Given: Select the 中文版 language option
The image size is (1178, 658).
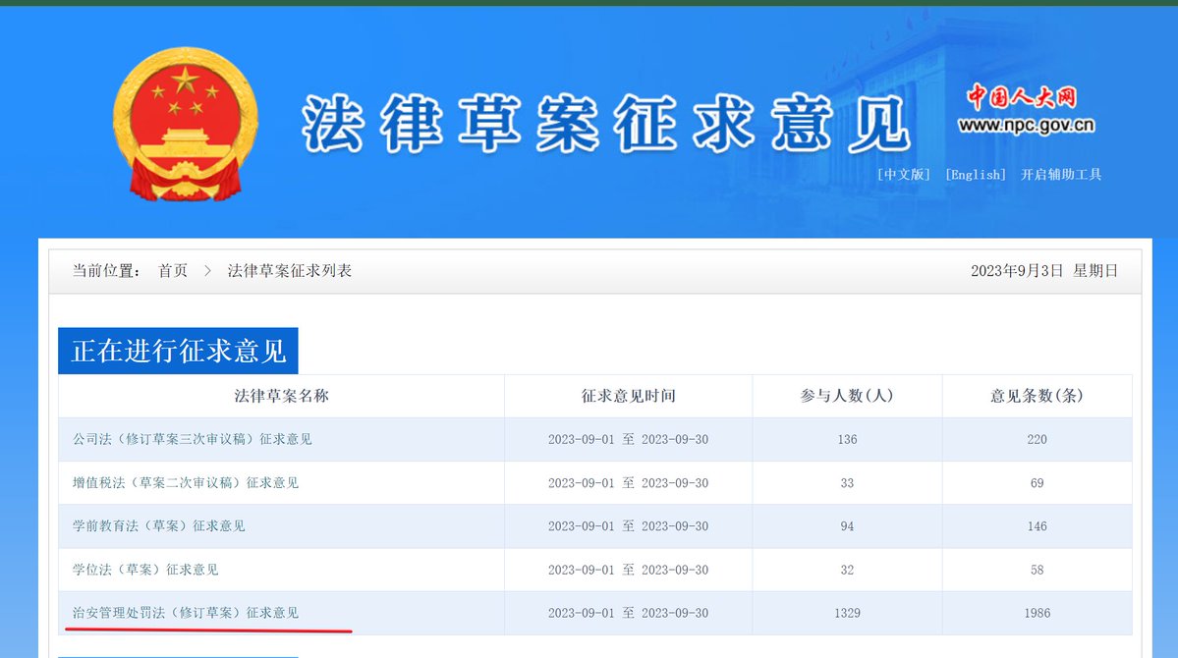Looking at the screenshot, I should coord(902,174).
